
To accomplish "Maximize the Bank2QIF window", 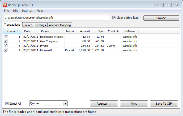I will [167, 5].
